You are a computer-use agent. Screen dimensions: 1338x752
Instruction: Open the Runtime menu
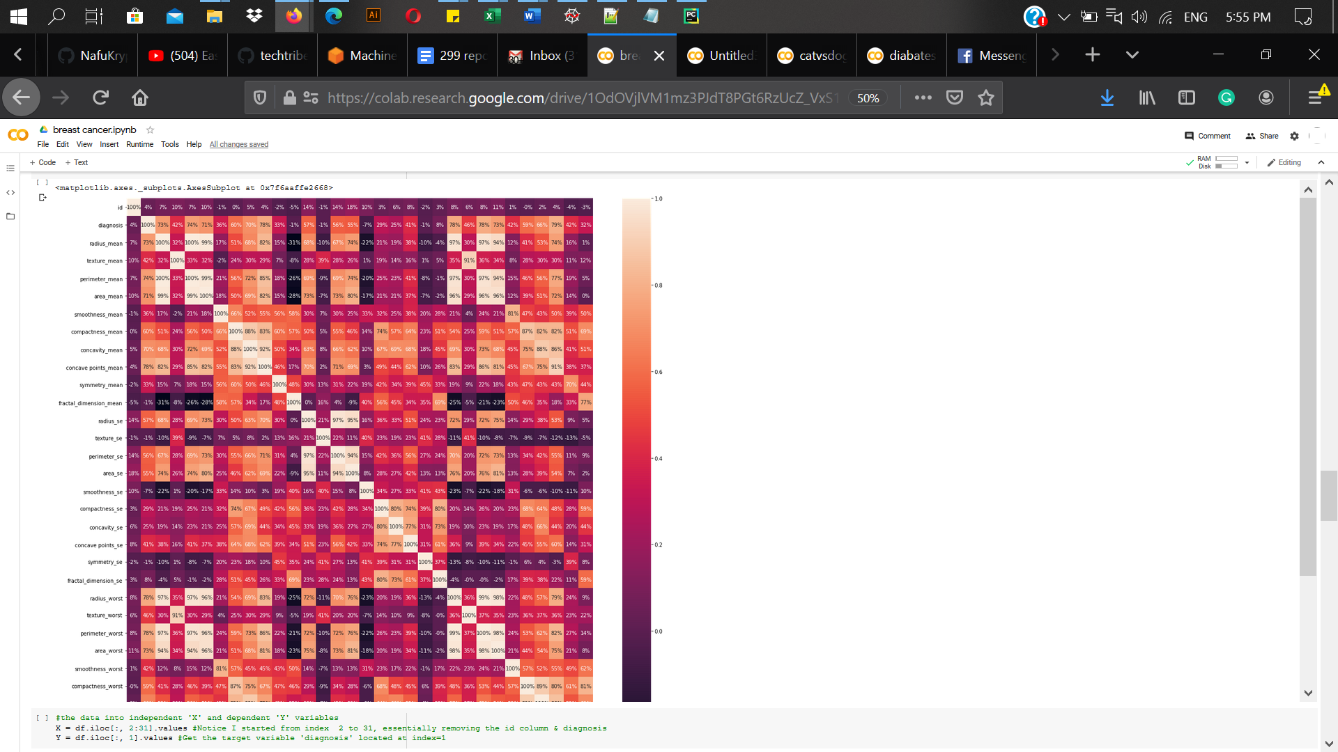139,144
